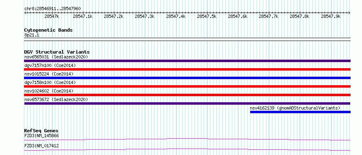Click the blue nsv1015224 variant bar
Image resolution: width=362 pixels, height=155 pixels.
tap(187, 78)
